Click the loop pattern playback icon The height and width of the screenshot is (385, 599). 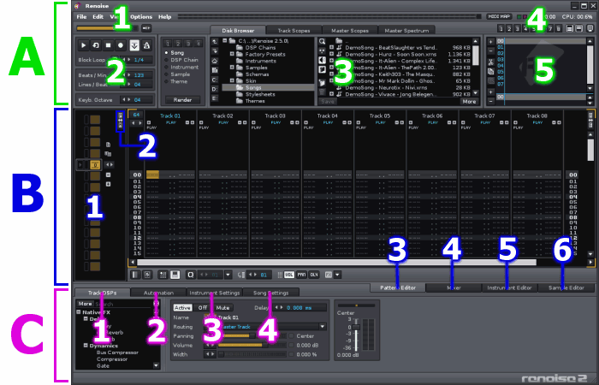pos(96,45)
